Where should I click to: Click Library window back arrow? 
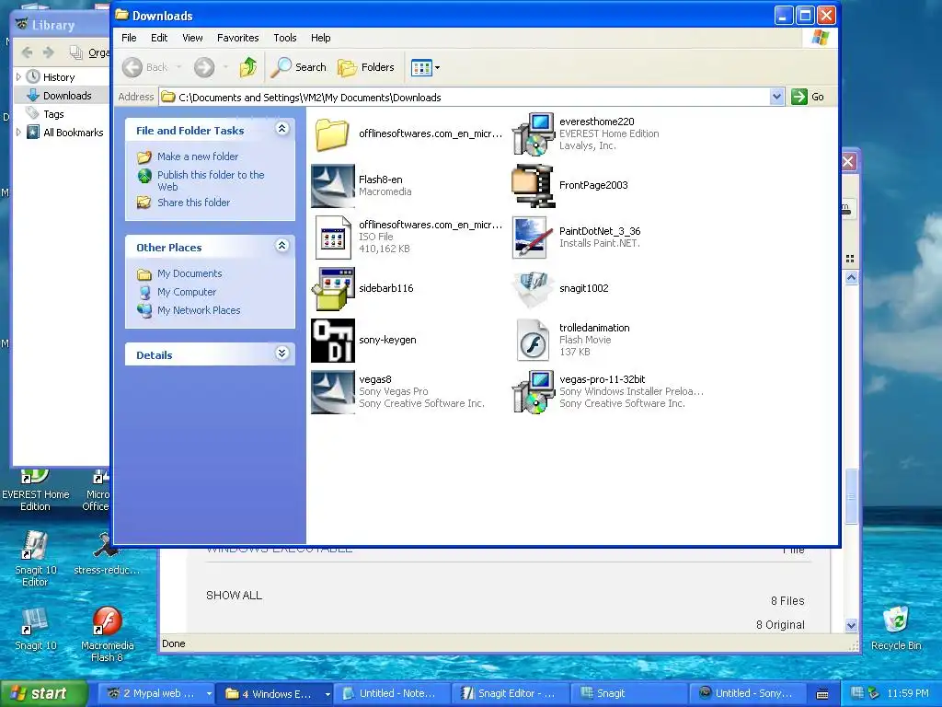pos(27,52)
